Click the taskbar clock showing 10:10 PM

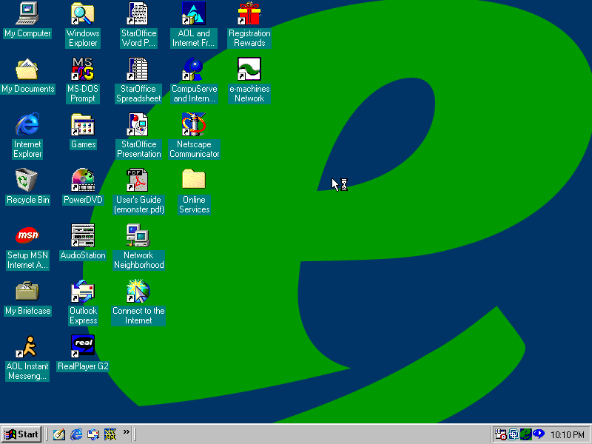click(x=568, y=434)
